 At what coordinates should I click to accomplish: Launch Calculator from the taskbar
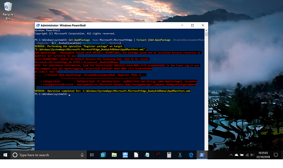pyautogui.click(x=169, y=155)
